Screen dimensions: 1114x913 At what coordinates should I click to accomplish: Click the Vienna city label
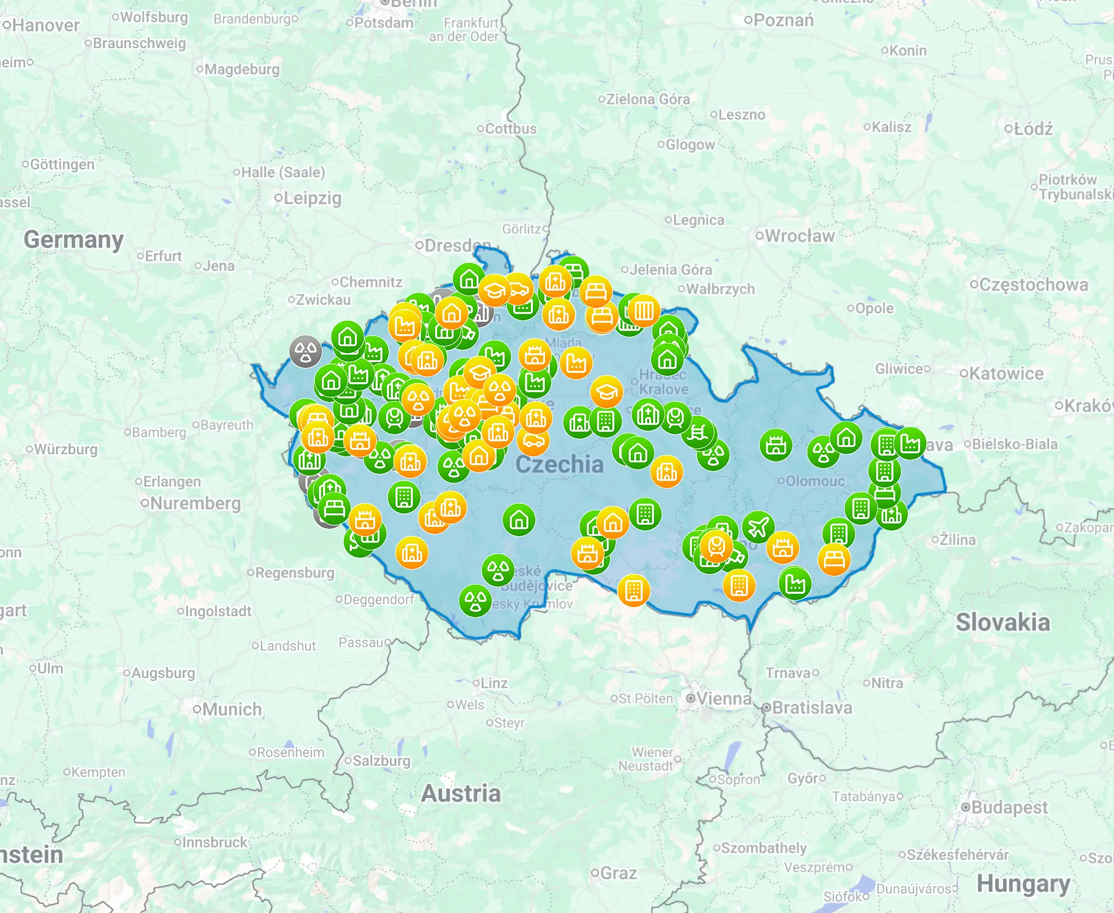click(724, 698)
